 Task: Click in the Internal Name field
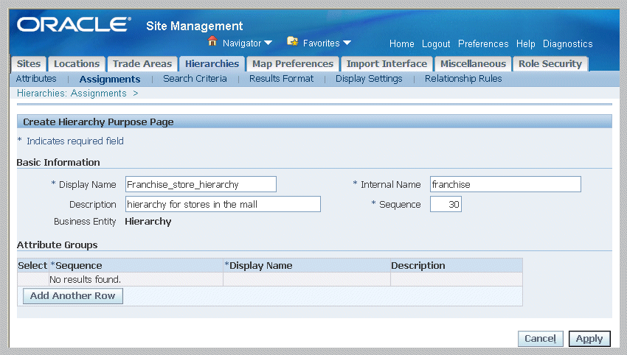pyautogui.click(x=505, y=184)
